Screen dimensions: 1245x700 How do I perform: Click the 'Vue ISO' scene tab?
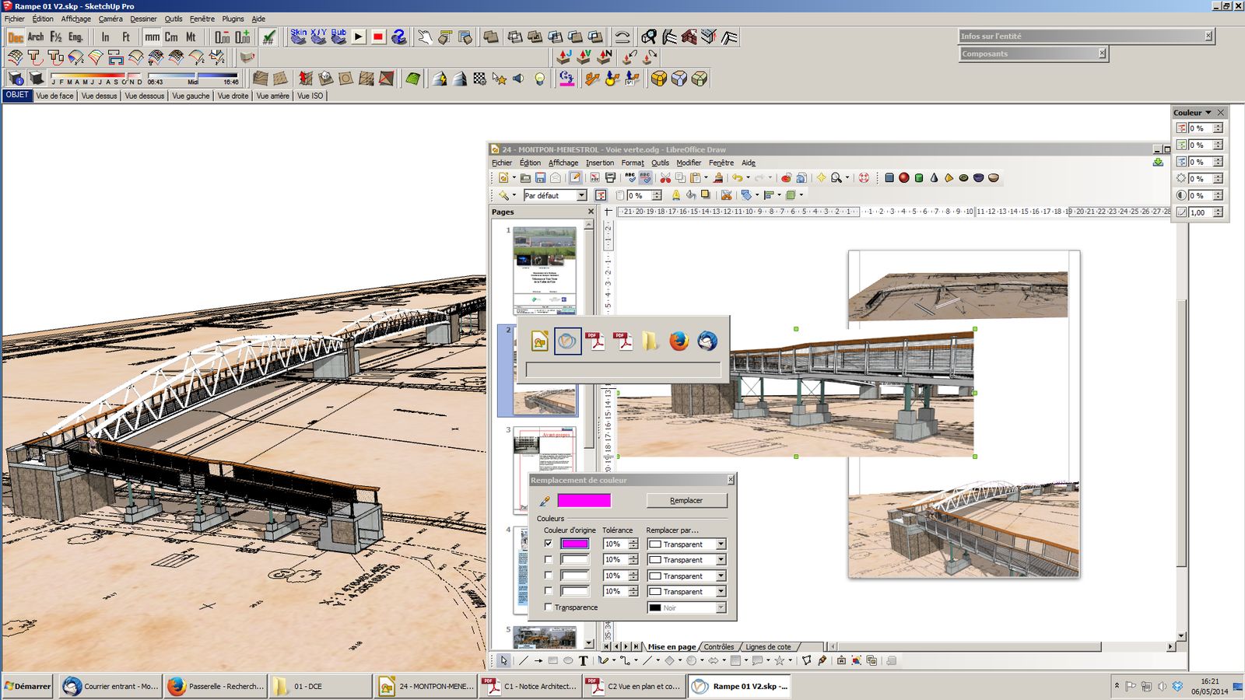click(310, 96)
